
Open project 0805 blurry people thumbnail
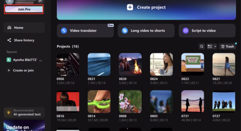161,101
